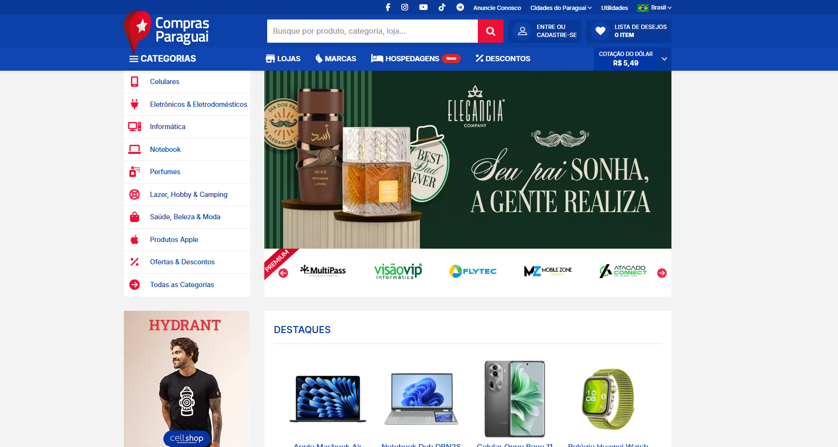
Task: Select Perfumes category in sidebar
Action: 165,172
